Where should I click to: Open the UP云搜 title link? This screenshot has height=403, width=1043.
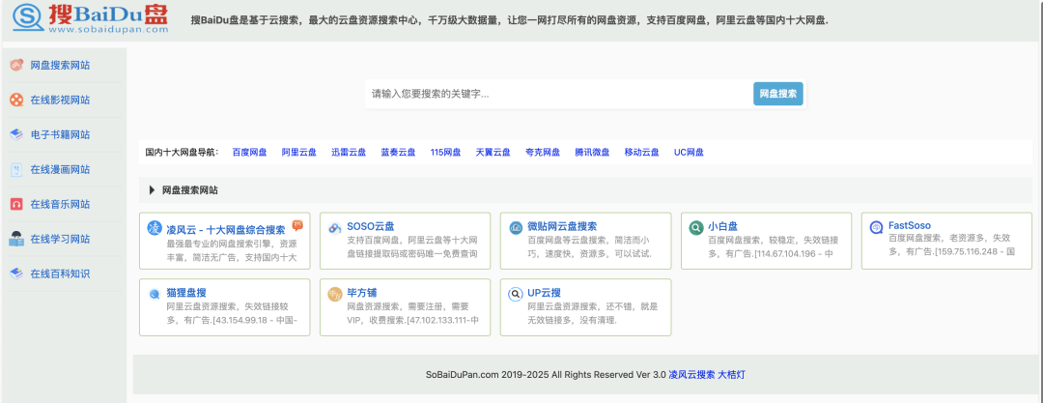(x=544, y=293)
